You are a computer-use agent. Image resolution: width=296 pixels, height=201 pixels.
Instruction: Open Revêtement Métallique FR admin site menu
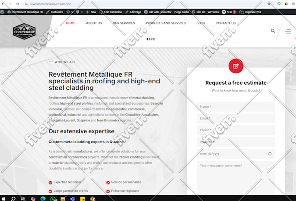click(x=25, y=12)
